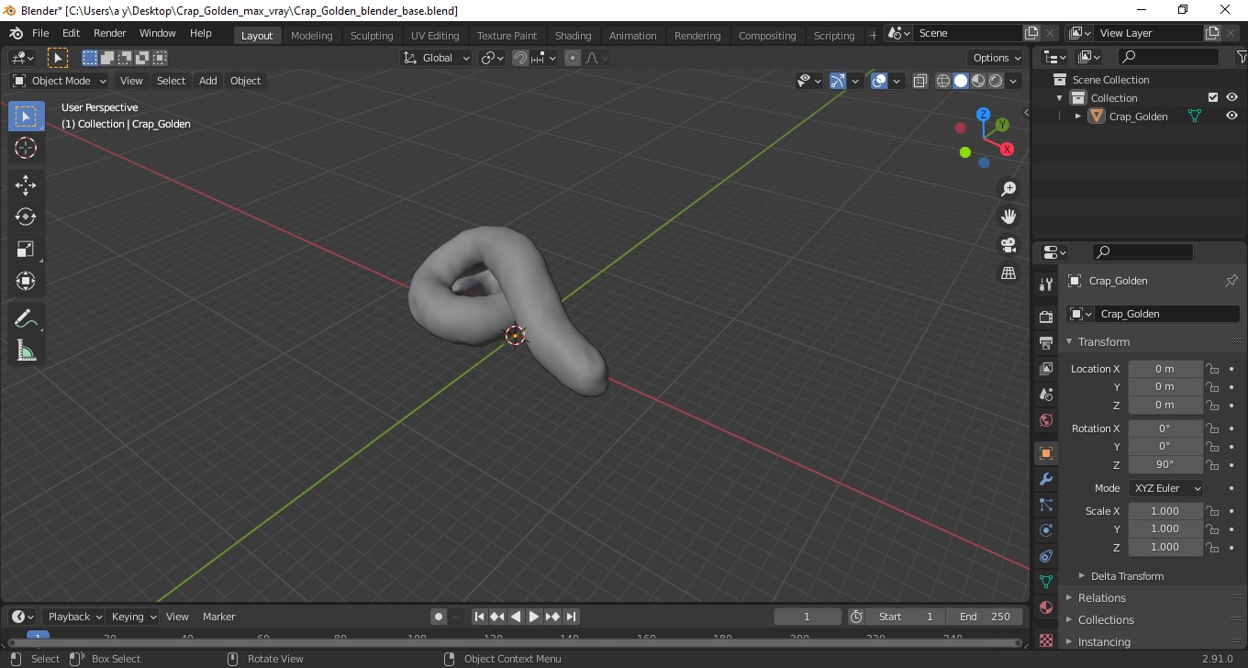Open the Scene properties tab
The image size is (1248, 668).
point(1045,395)
